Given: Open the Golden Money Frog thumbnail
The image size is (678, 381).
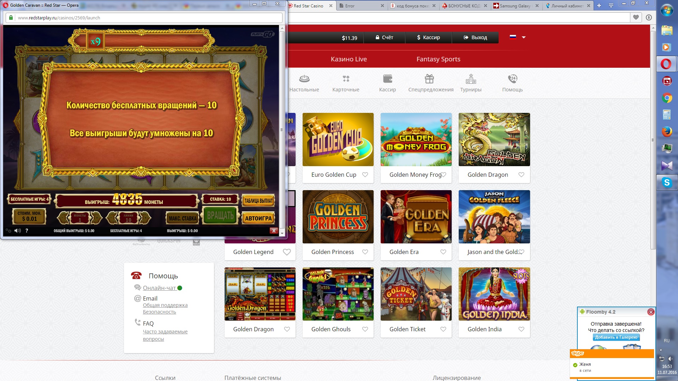Looking at the screenshot, I should click(x=416, y=139).
